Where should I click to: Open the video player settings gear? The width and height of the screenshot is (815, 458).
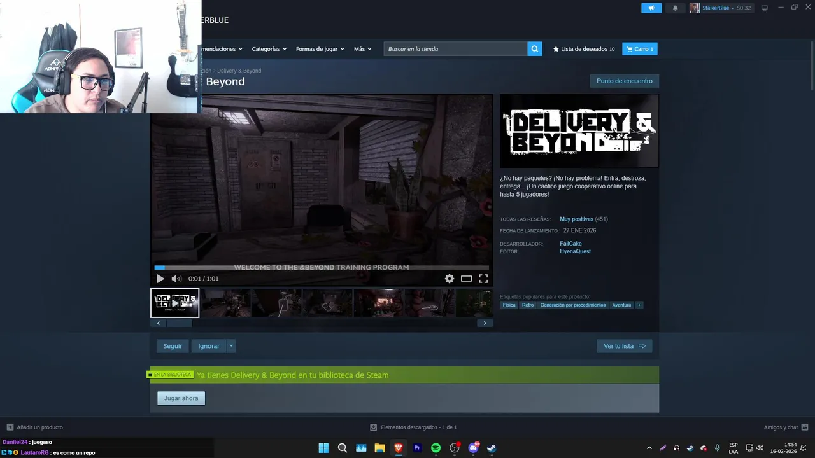coord(450,279)
